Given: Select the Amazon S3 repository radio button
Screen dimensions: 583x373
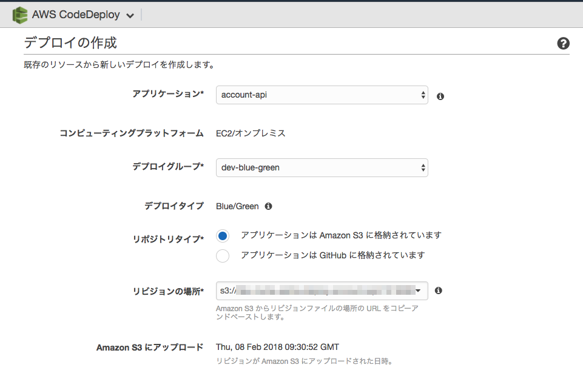Looking at the screenshot, I should tap(222, 235).
